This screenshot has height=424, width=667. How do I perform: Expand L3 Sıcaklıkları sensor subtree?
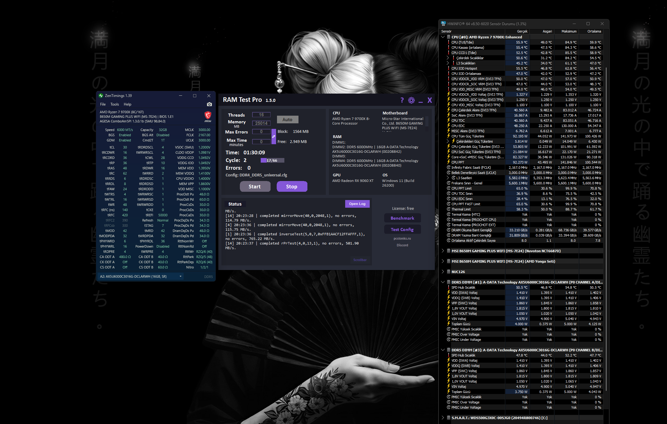tap(448, 63)
